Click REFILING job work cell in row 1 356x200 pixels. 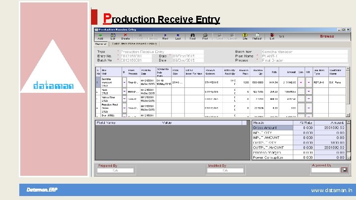(320, 82)
